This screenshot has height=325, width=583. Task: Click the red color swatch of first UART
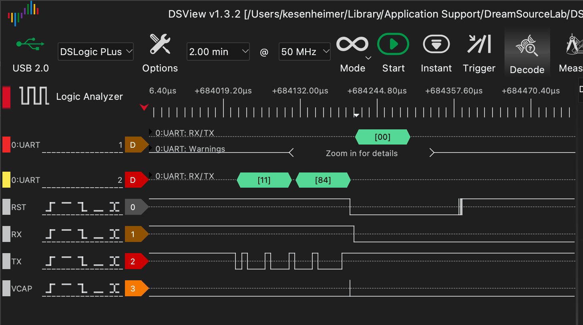(x=6, y=145)
